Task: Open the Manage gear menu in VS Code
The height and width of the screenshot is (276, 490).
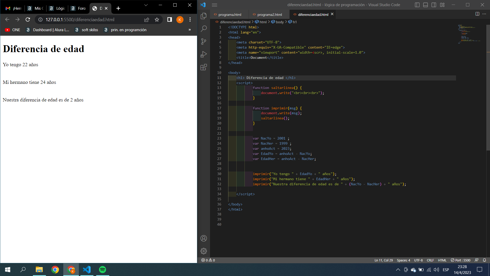Action: (x=204, y=251)
